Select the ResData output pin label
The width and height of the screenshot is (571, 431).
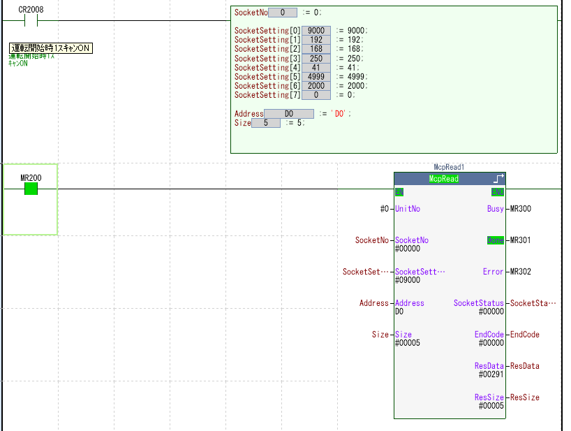pyautogui.click(x=489, y=366)
